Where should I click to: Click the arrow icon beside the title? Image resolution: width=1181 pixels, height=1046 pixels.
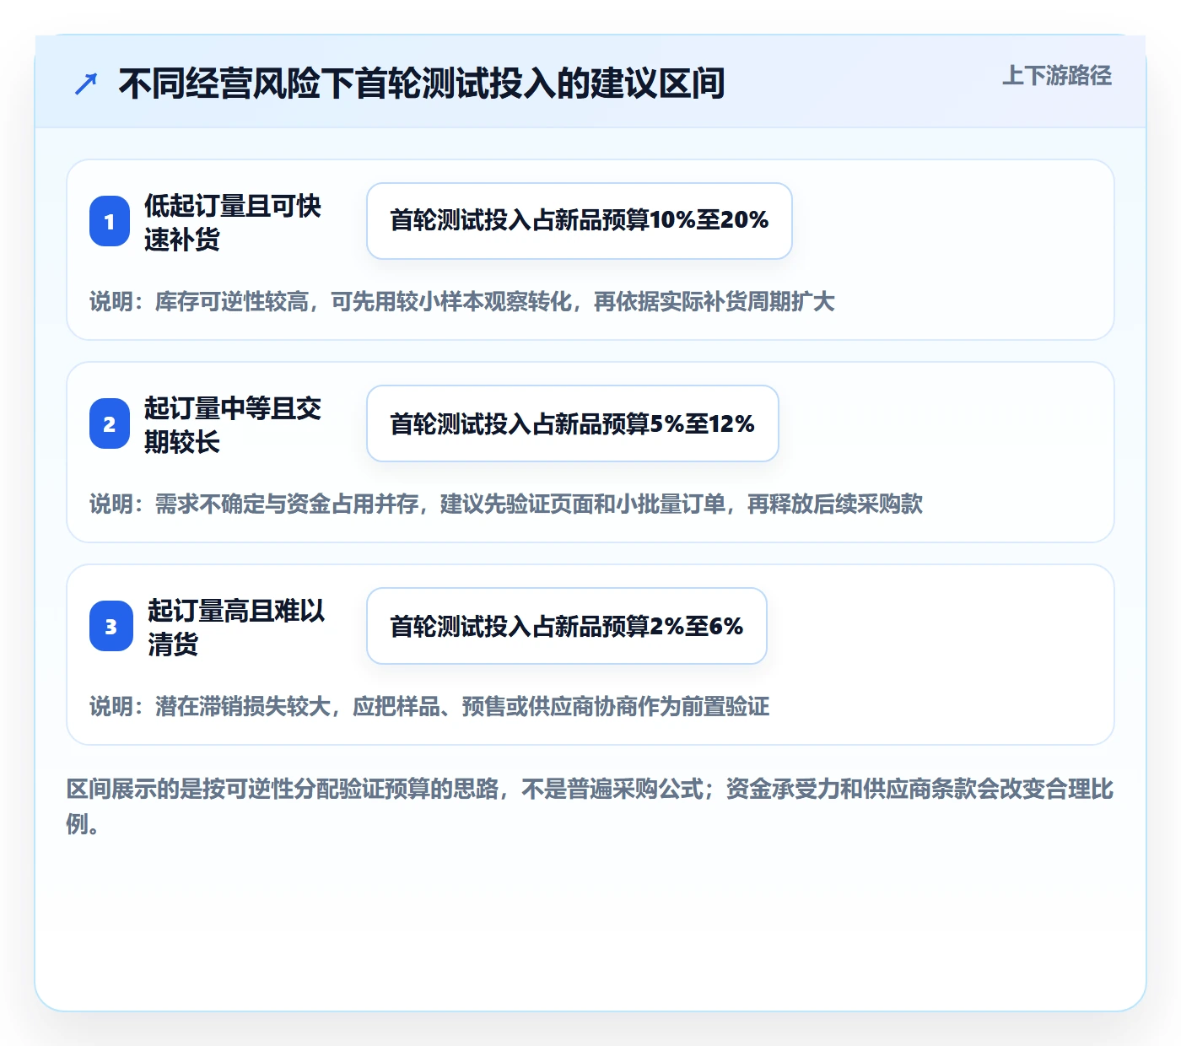(86, 84)
